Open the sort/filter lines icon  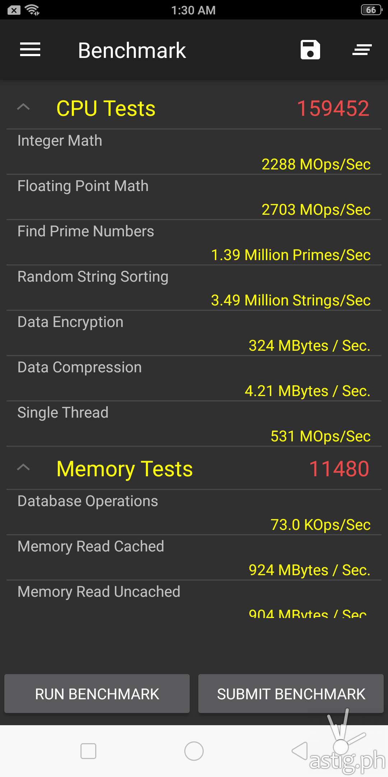362,50
